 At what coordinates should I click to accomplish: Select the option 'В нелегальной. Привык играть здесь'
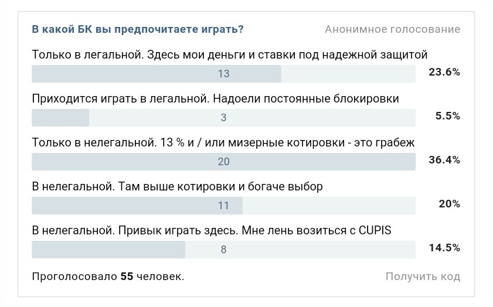212,231
